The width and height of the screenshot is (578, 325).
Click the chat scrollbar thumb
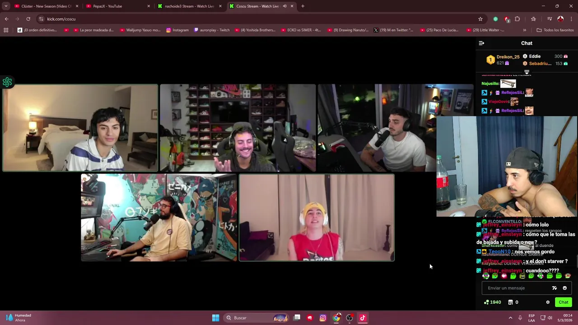576,261
